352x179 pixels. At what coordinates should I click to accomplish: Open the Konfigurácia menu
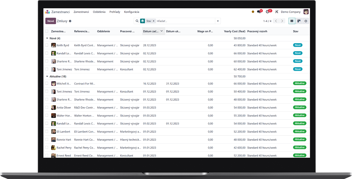click(132, 12)
